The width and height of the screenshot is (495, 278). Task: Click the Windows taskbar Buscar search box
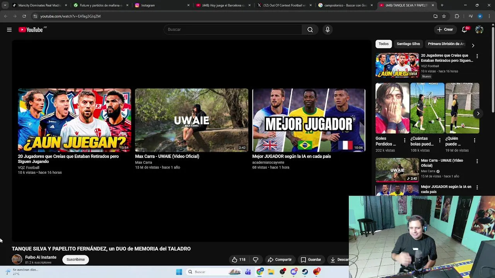click(x=214, y=272)
